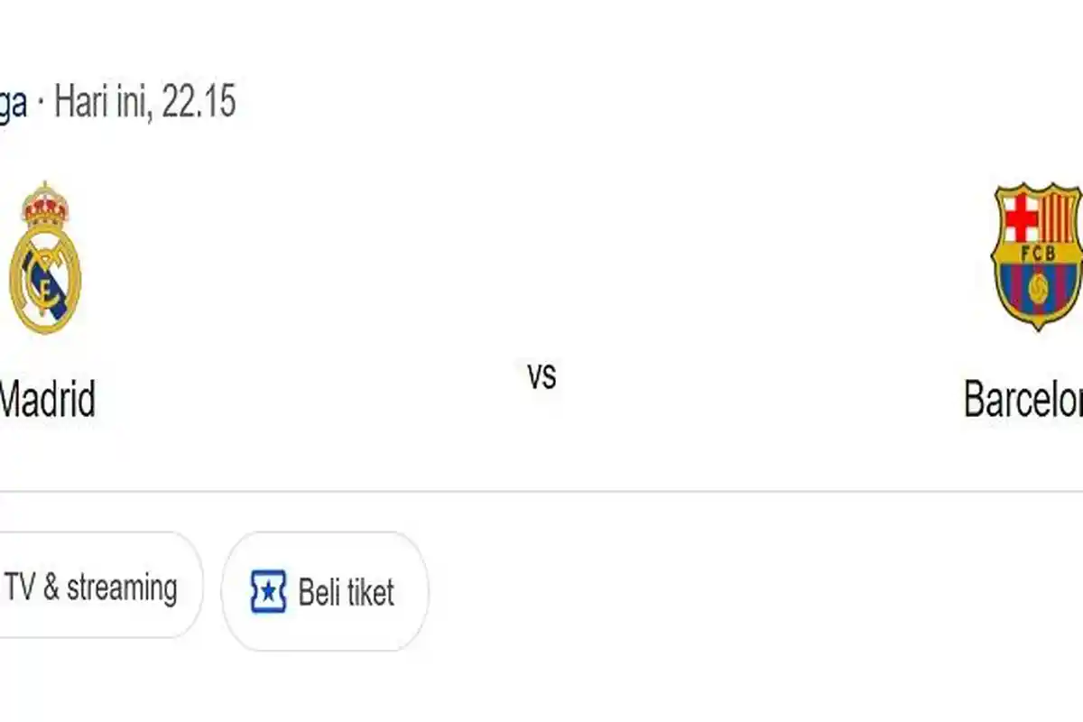1083x722 pixels.
Task: Select the ticket icon on Beli tiket chip
Action: (268, 593)
